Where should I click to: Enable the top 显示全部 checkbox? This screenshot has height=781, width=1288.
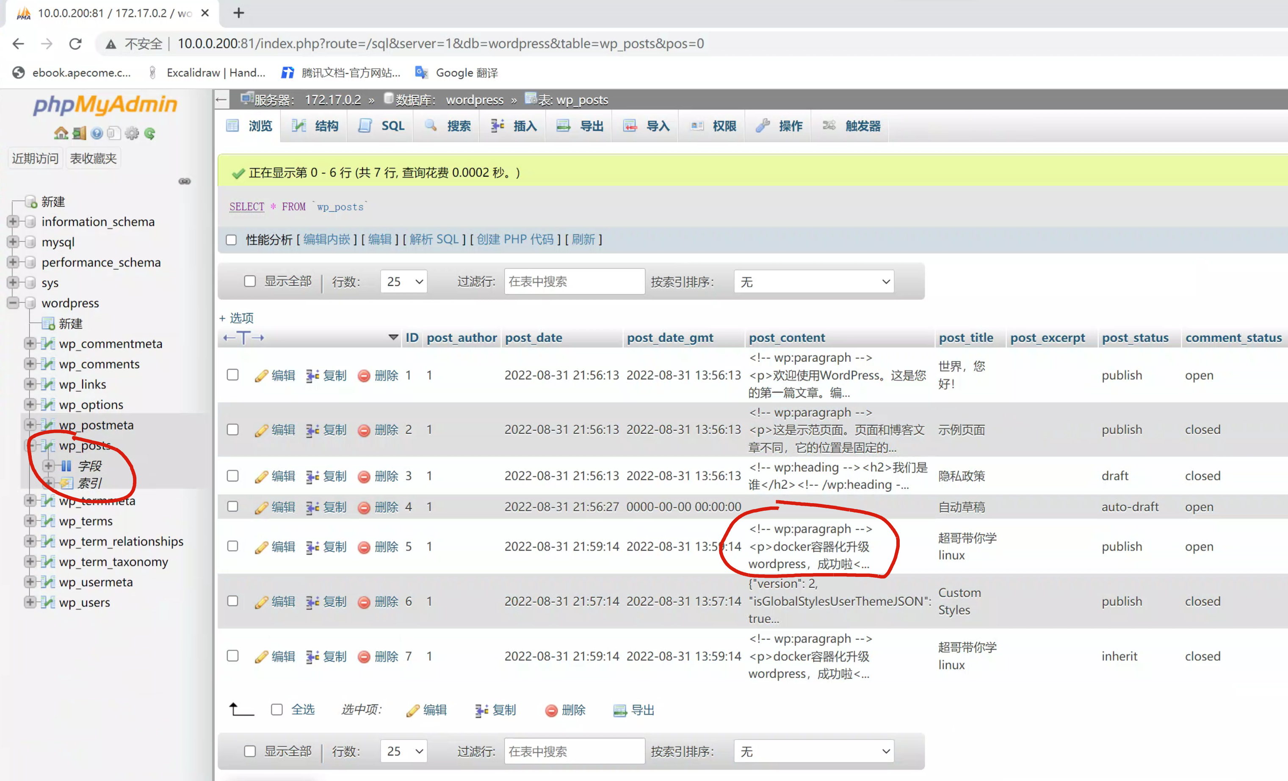tap(250, 281)
